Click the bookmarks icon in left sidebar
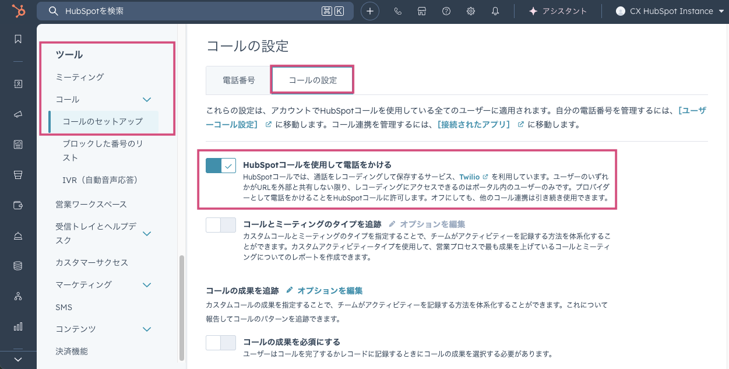 18,39
